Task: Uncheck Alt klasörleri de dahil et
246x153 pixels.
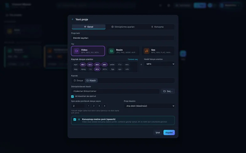Action: 72,96
